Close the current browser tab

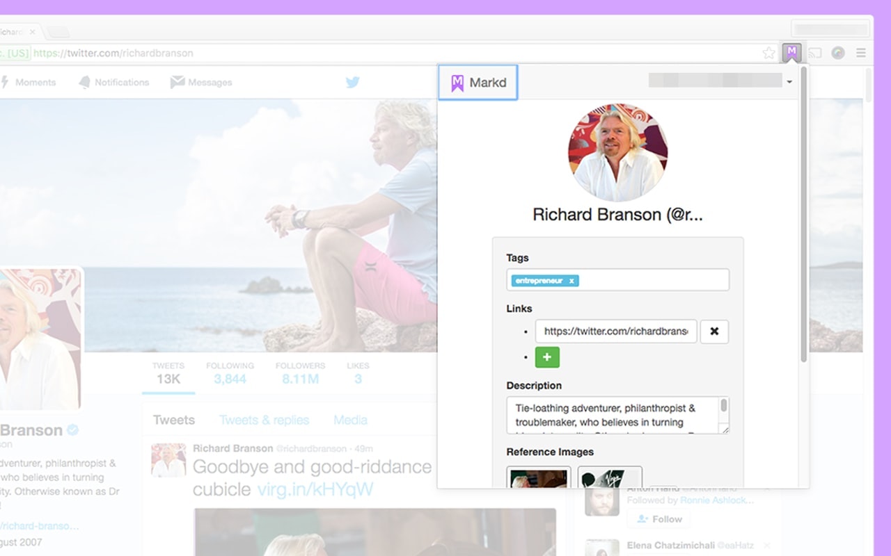[x=33, y=32]
